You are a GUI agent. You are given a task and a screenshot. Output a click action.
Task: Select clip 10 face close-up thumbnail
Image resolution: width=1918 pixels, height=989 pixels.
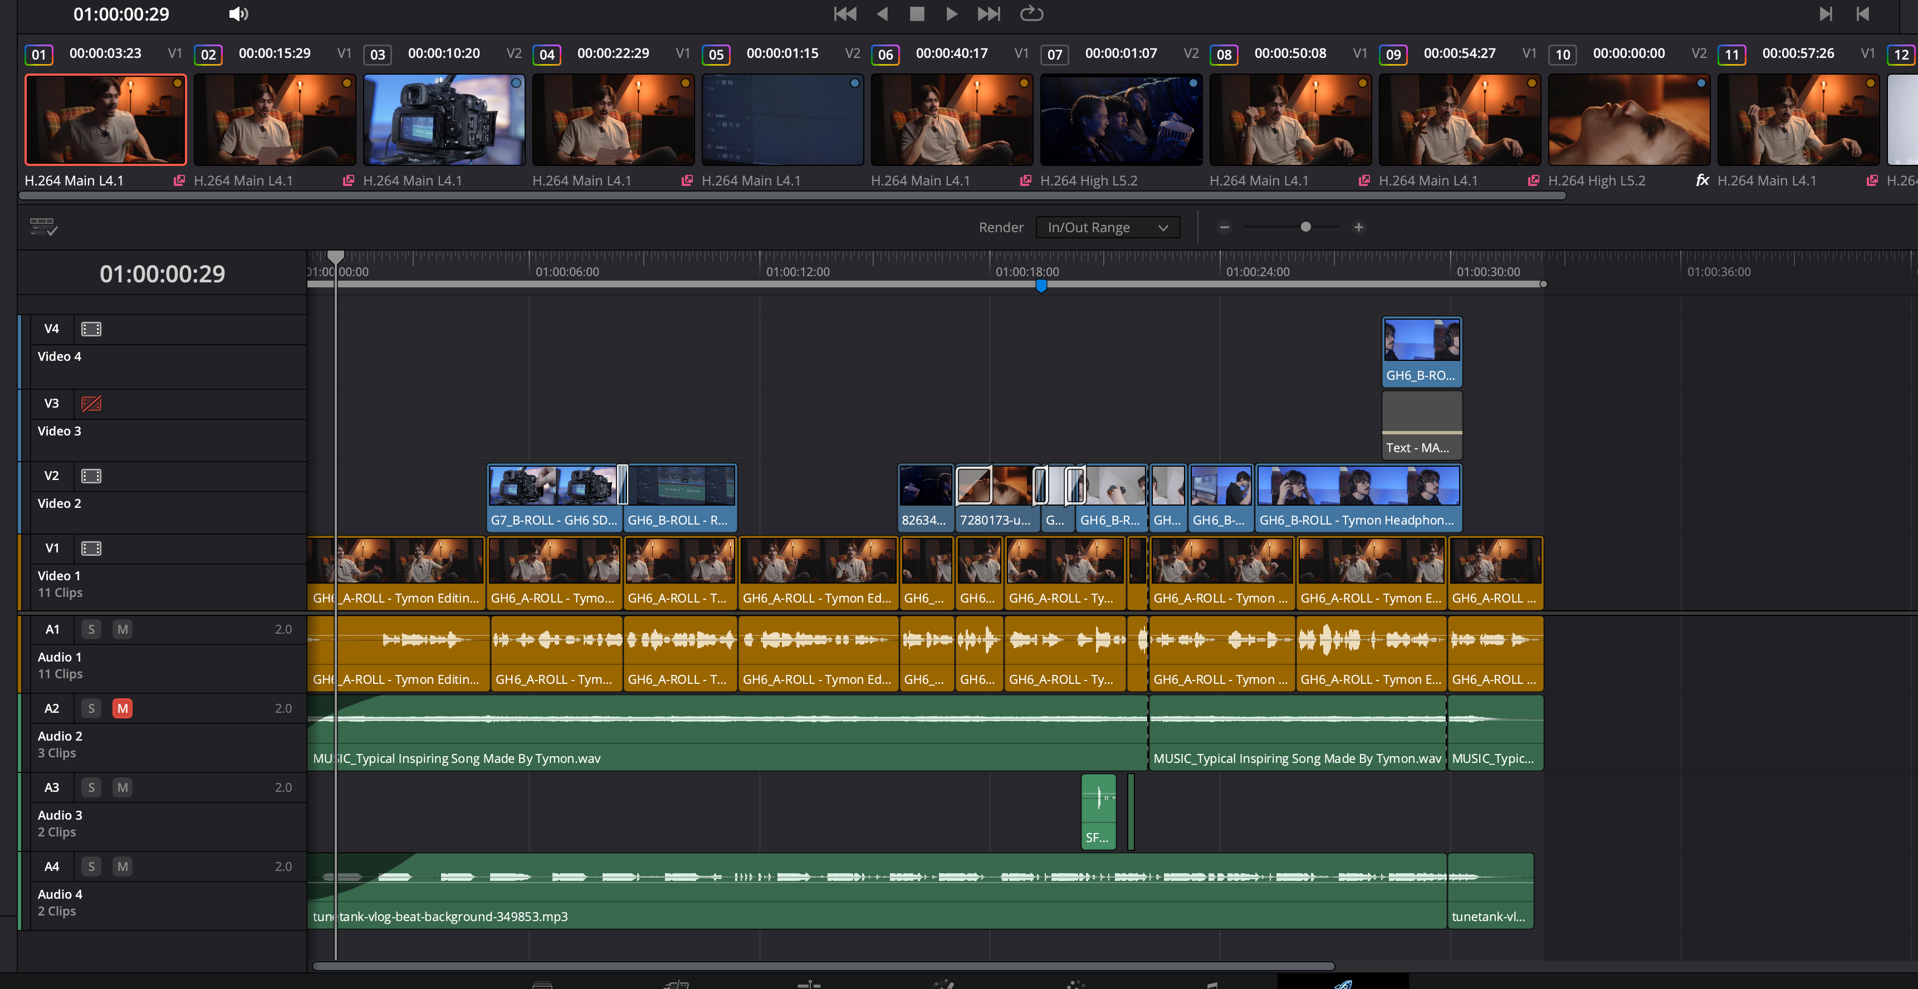coord(1628,119)
